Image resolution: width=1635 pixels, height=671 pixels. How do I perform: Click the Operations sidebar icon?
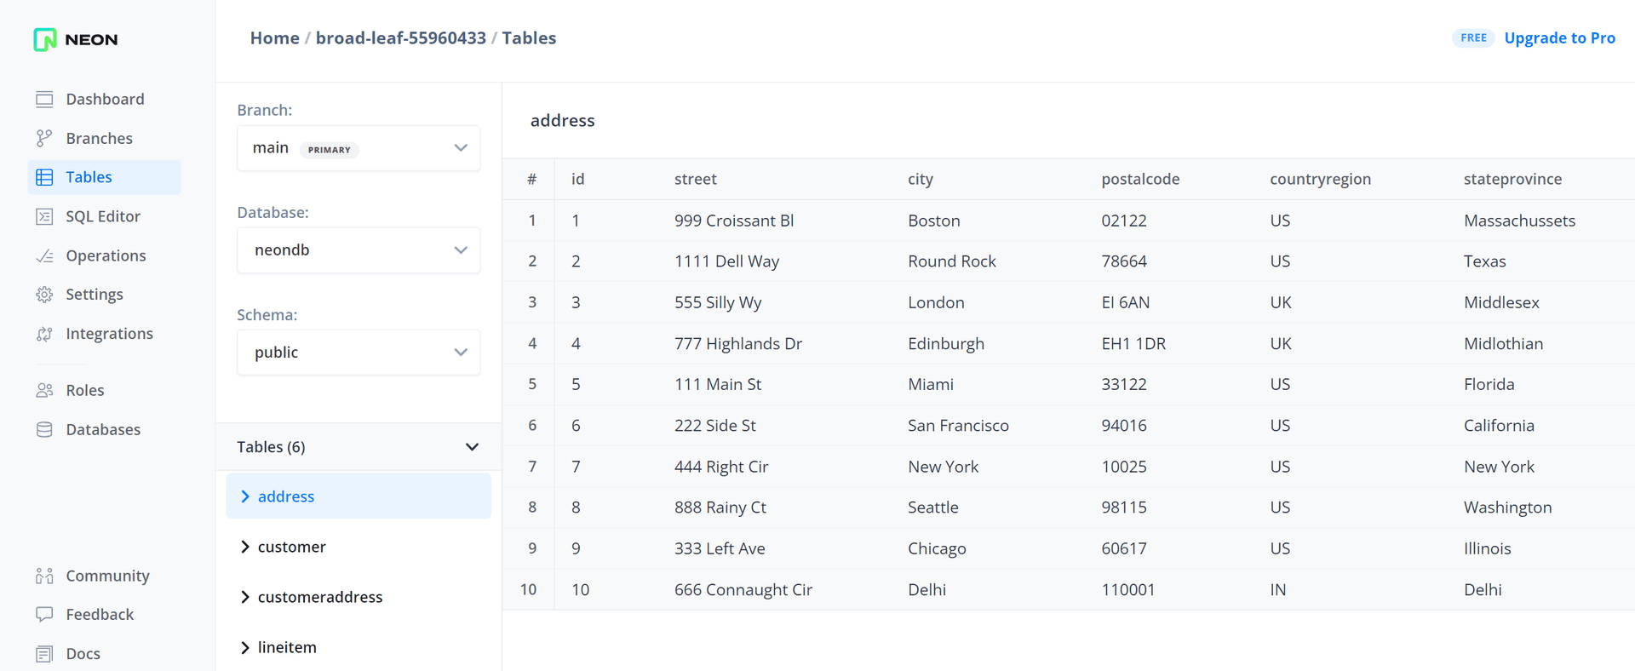tap(44, 255)
